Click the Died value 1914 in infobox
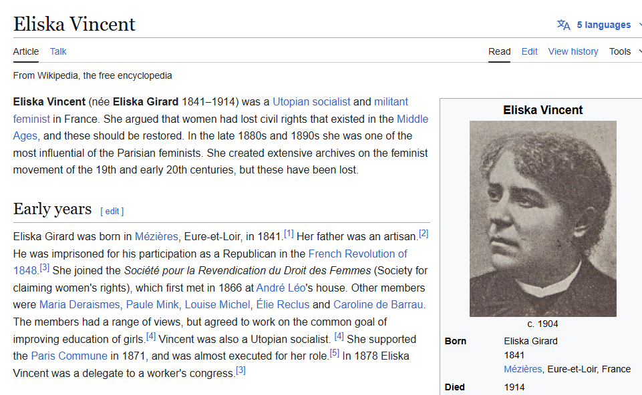The width and height of the screenshot is (642, 395). tap(514, 387)
